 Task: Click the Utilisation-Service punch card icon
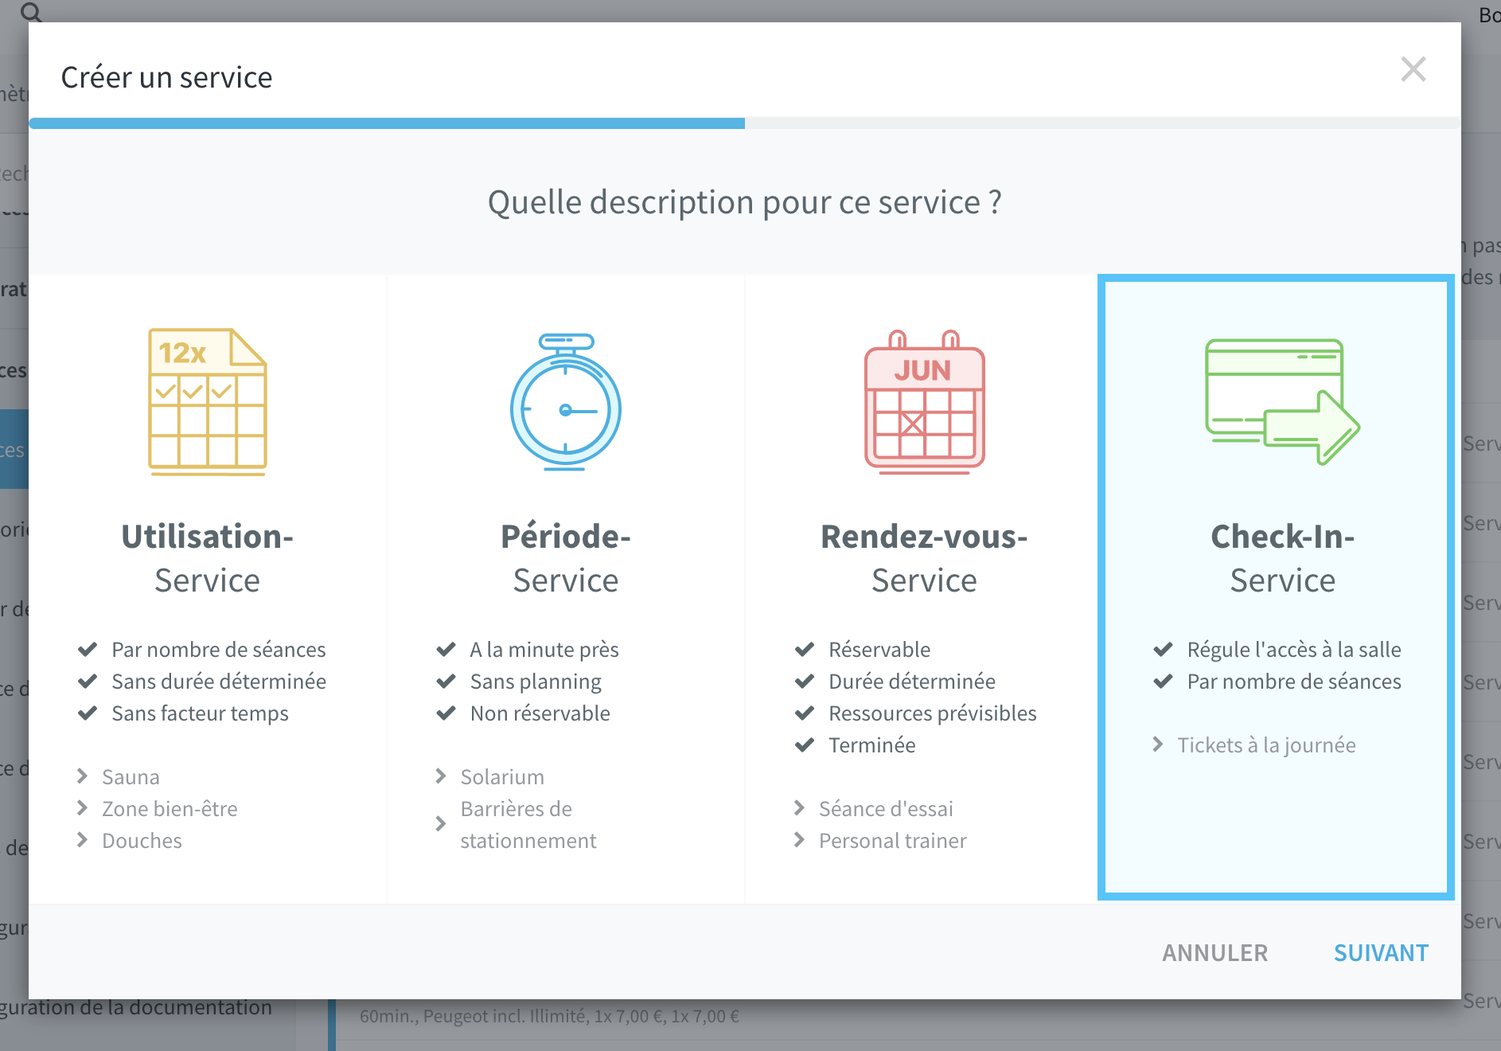[208, 401]
